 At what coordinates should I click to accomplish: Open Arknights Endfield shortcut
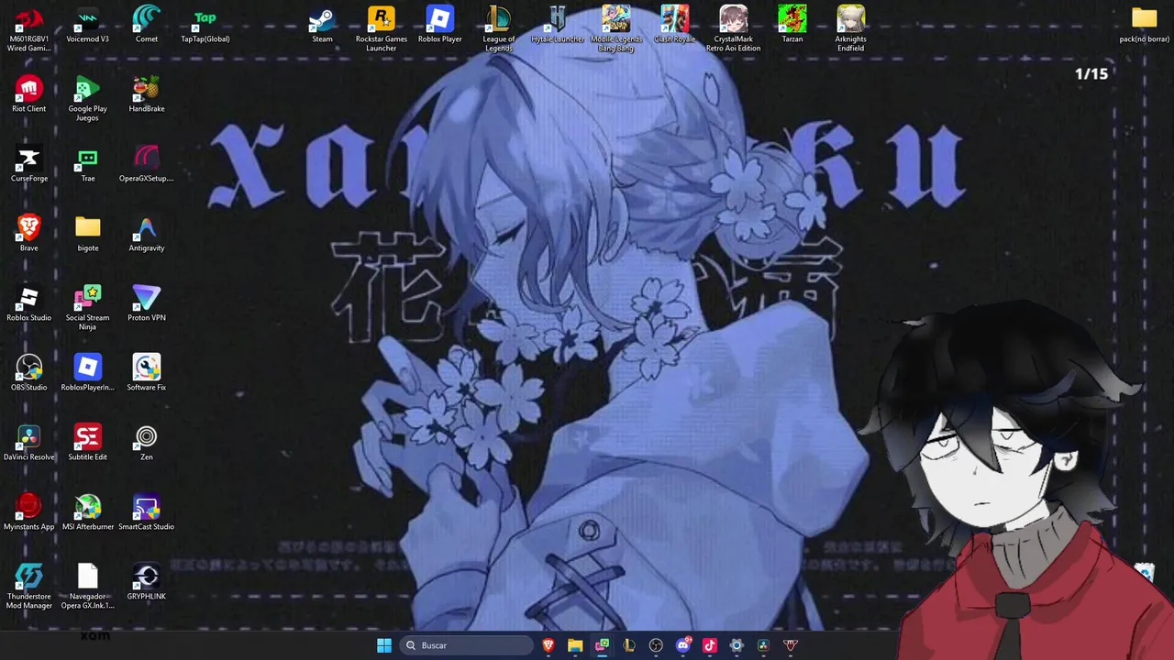point(851,27)
